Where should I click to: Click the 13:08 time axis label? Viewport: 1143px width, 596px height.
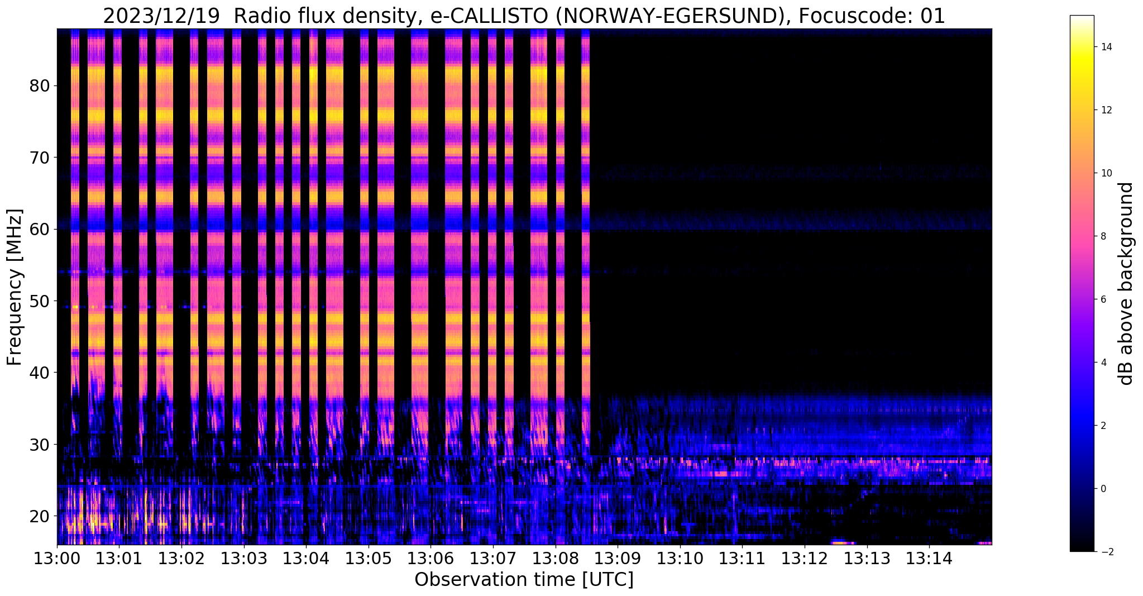(x=555, y=559)
